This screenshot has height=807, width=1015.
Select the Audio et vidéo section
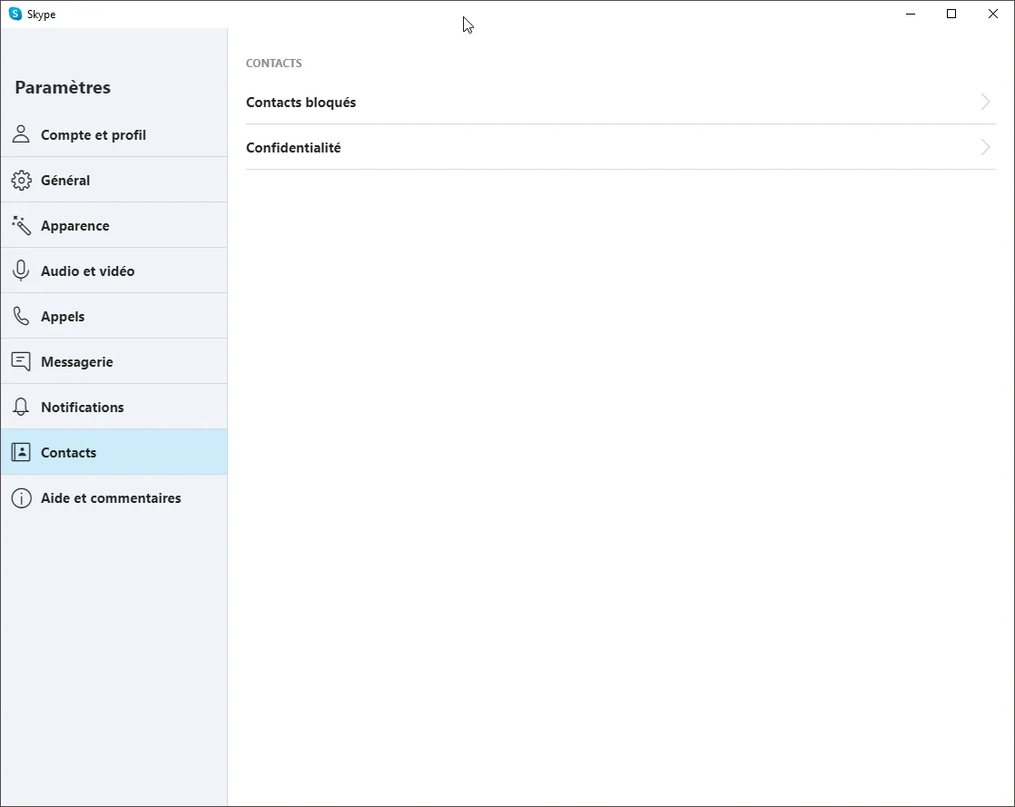[113, 271]
